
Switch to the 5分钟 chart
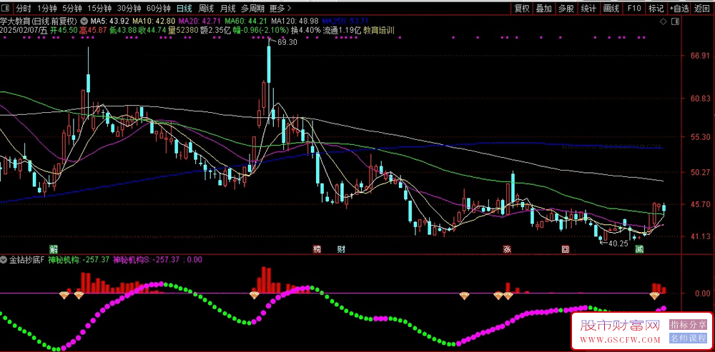(x=72, y=8)
